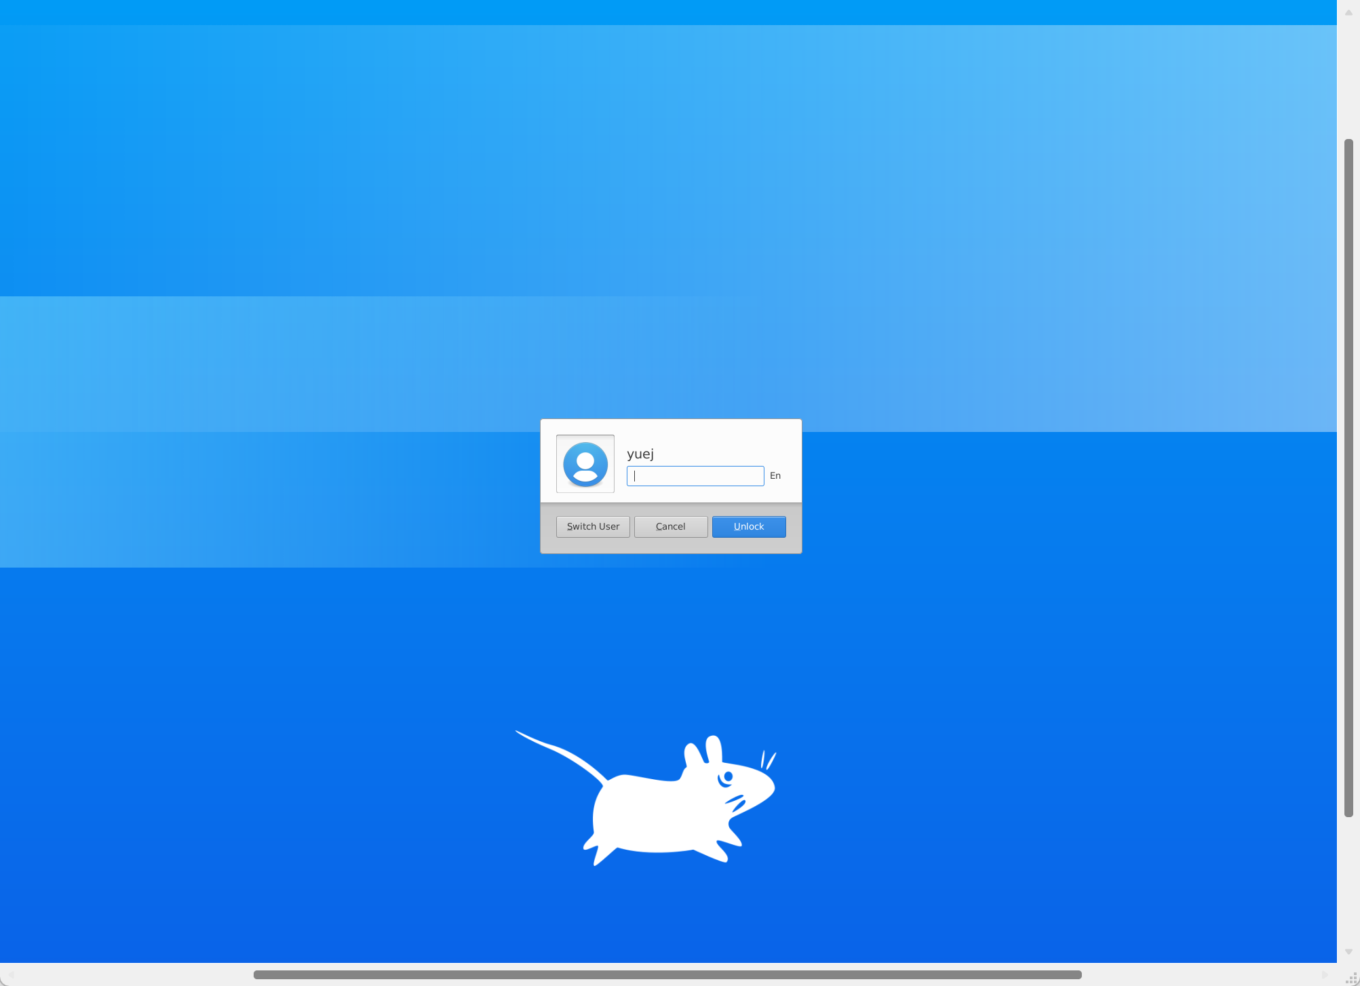Click the vertical scrollbar thumb
Image resolution: width=1360 pixels, height=986 pixels.
[x=1348, y=477]
